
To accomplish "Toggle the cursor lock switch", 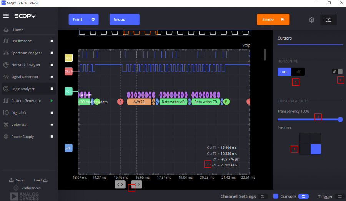I will coord(338,72).
